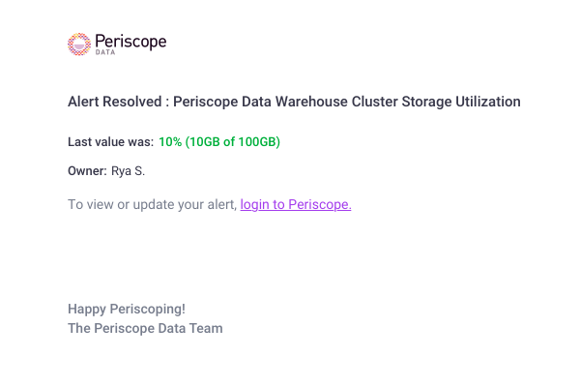This screenshot has height=386, width=580.
Task: Click the words your alert before the link
Action: click(x=208, y=204)
